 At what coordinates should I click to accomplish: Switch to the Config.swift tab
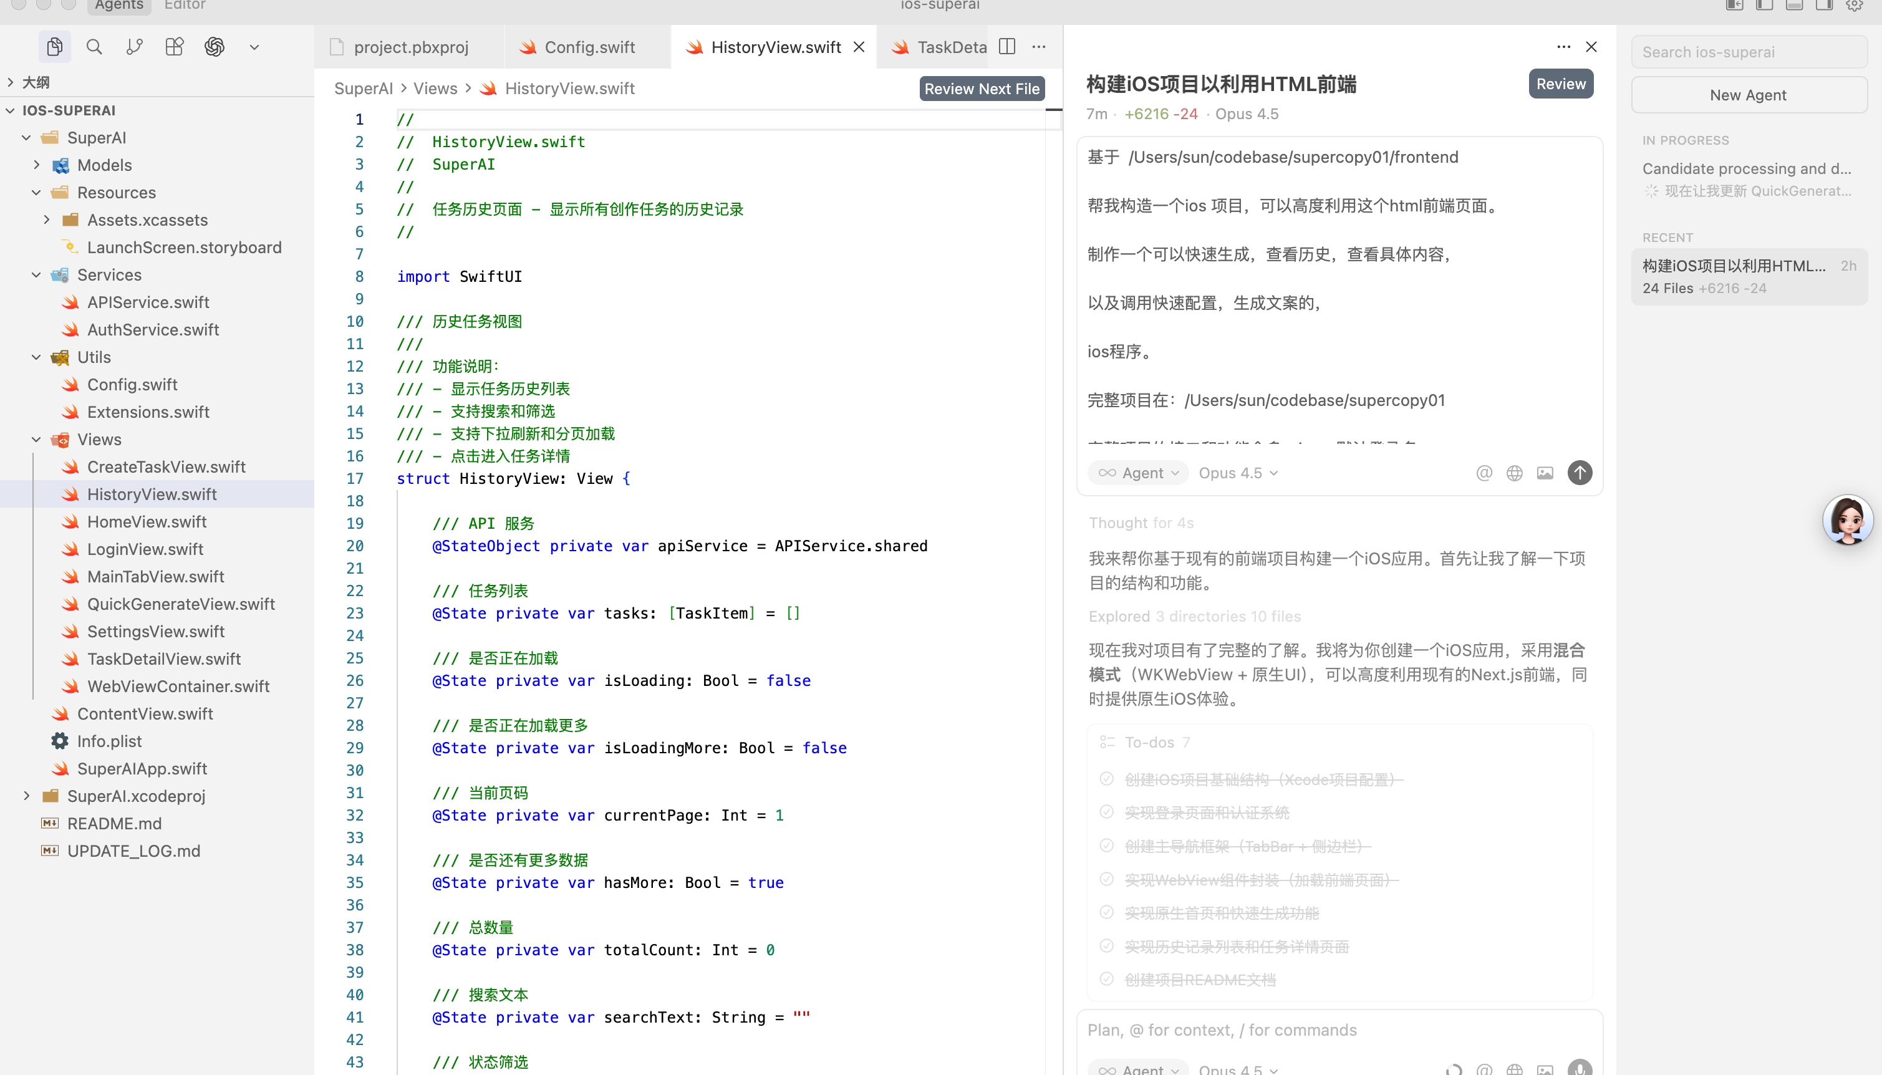pos(589,47)
